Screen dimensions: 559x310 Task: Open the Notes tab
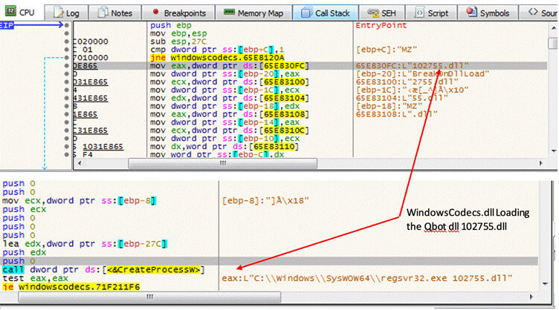[x=114, y=13]
